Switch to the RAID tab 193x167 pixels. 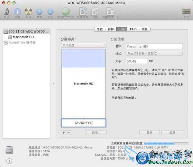coord(133,29)
